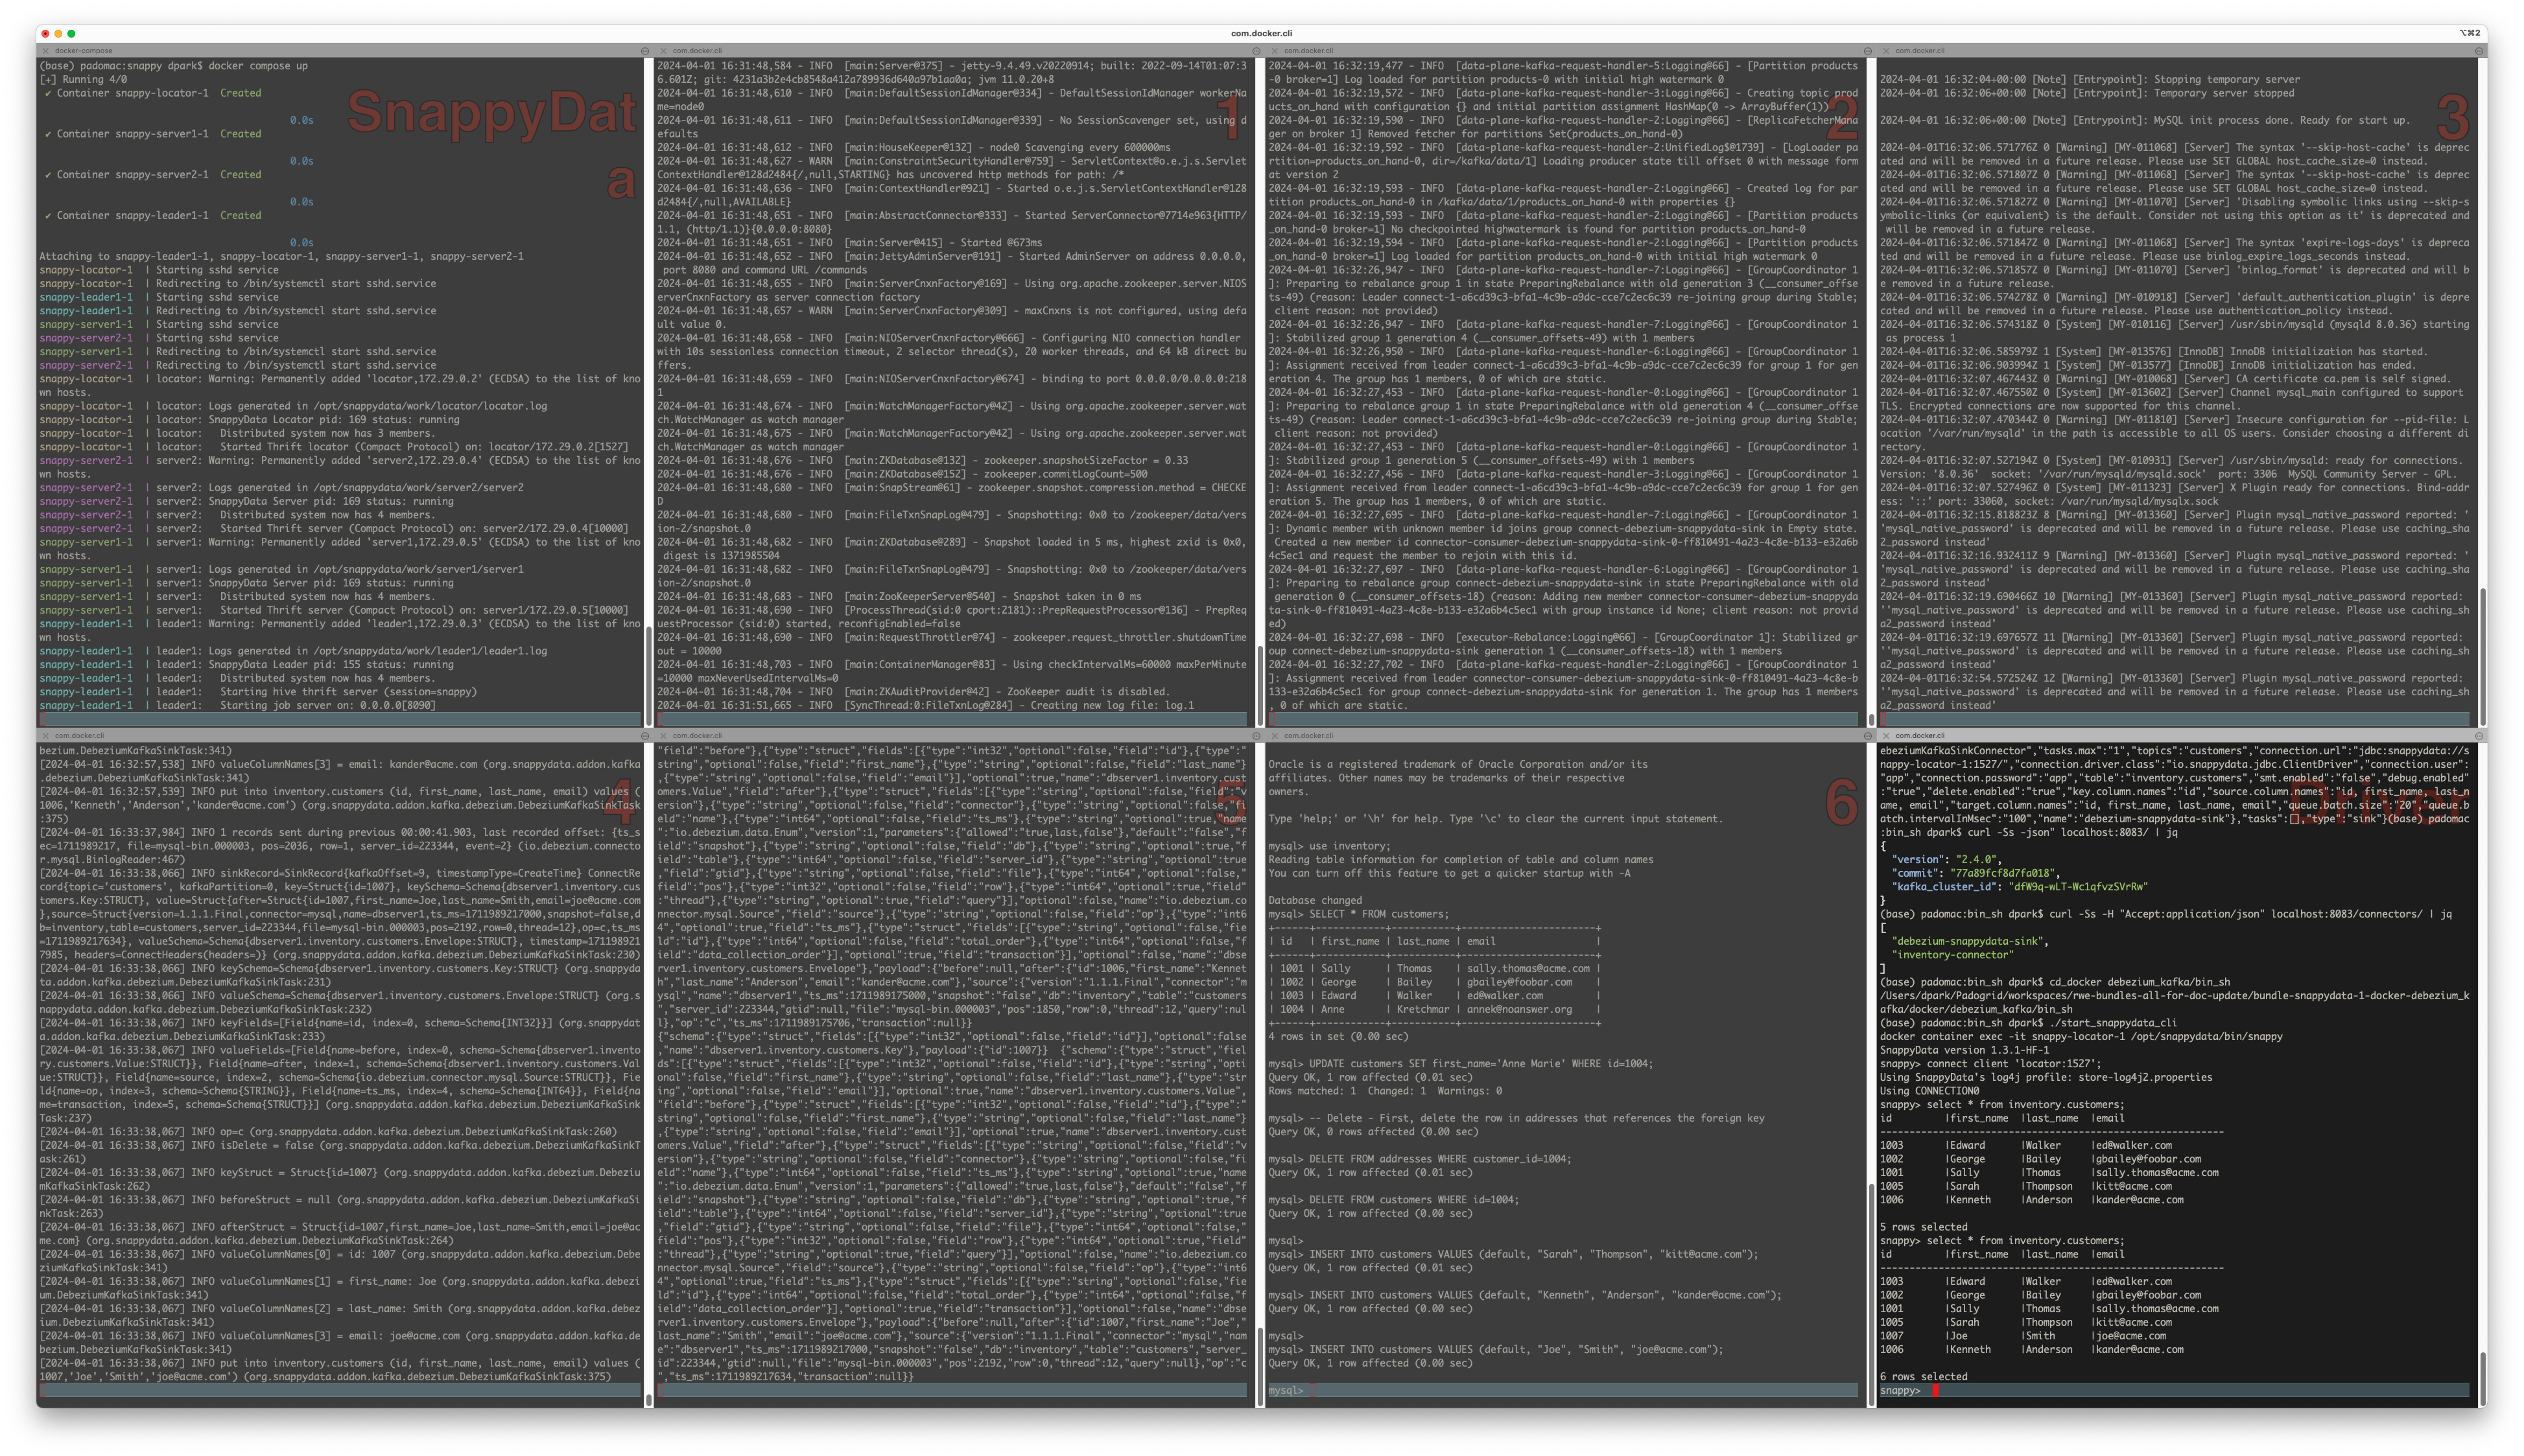Select the docker-compose pane title bar
The image size is (2524, 1456).
click(x=340, y=51)
